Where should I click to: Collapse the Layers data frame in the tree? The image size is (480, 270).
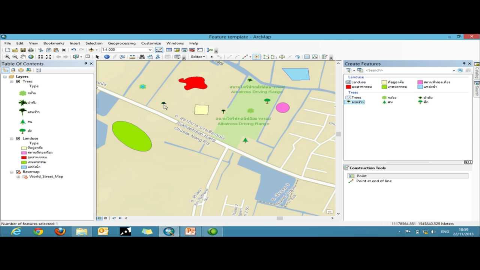[x=5, y=76]
